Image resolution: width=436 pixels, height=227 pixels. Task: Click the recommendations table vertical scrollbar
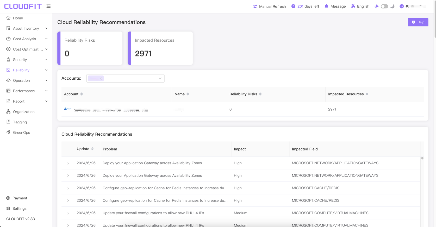click(422, 158)
